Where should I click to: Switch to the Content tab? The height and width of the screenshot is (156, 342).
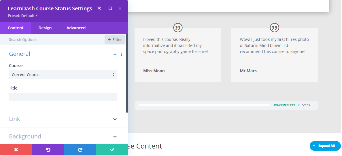(16, 28)
